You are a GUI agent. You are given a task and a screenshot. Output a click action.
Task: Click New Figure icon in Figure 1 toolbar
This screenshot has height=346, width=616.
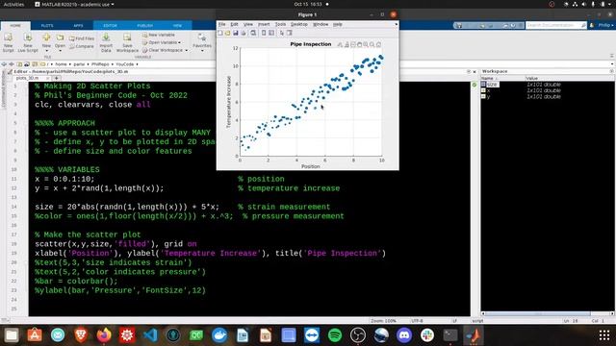click(x=220, y=33)
